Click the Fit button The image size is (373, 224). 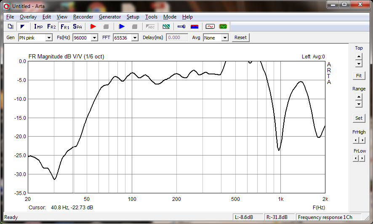(359, 76)
